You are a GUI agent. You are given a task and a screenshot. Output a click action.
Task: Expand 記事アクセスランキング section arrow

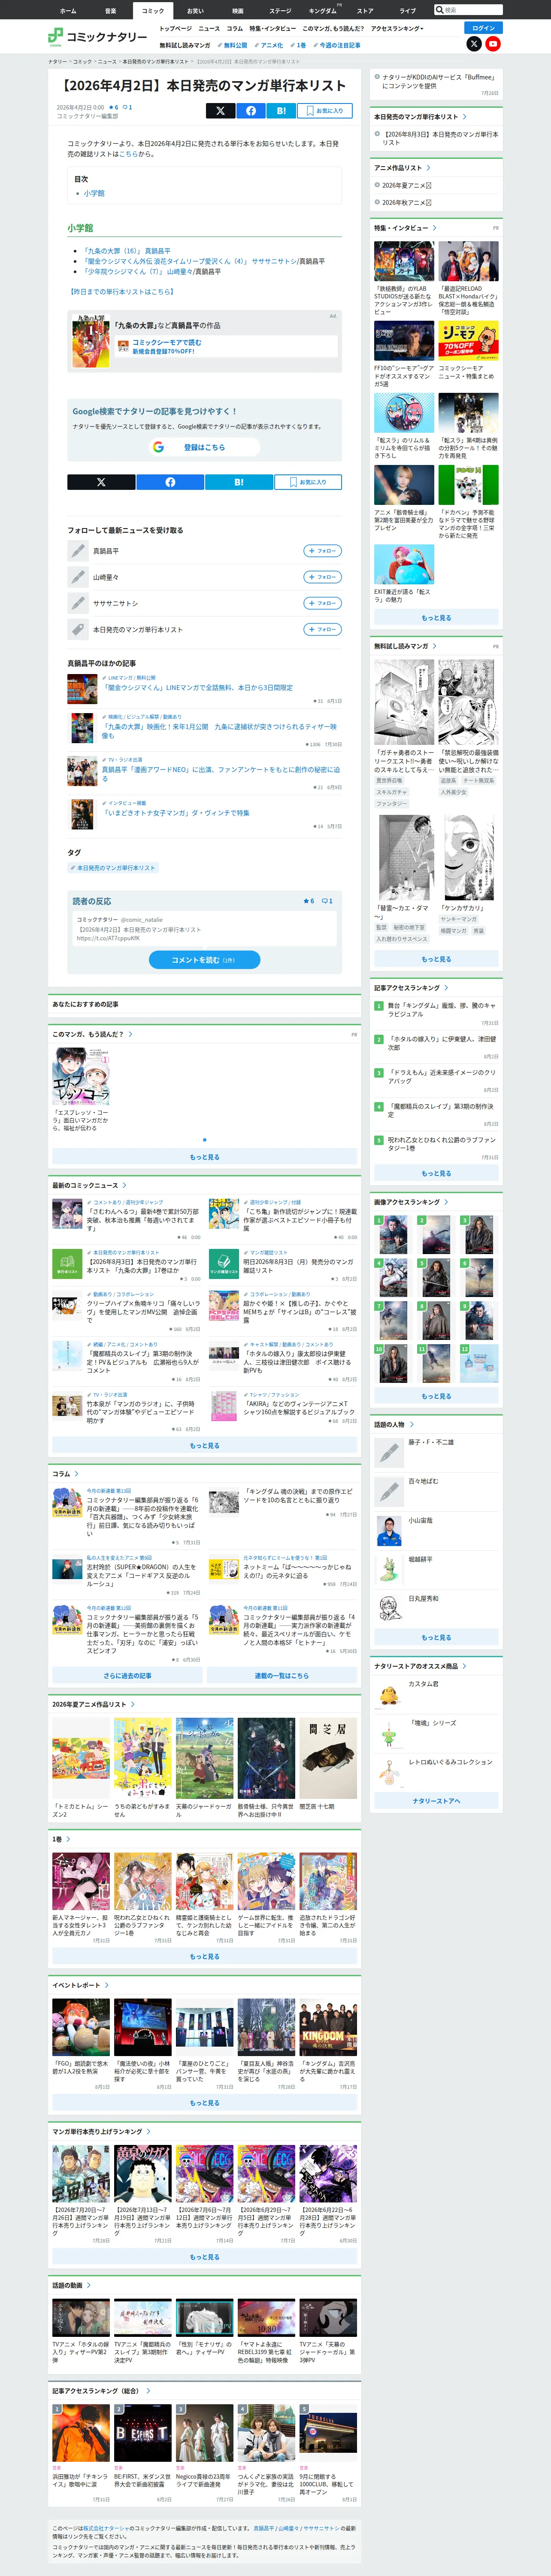coord(446,987)
